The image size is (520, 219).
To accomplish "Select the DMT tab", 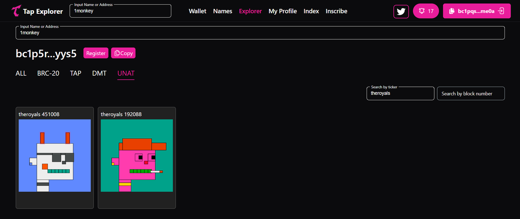I will click(x=99, y=73).
